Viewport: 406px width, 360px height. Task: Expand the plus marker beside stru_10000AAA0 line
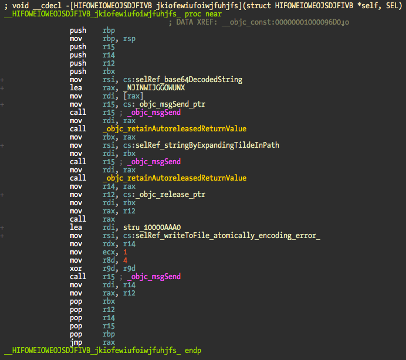[3, 227]
